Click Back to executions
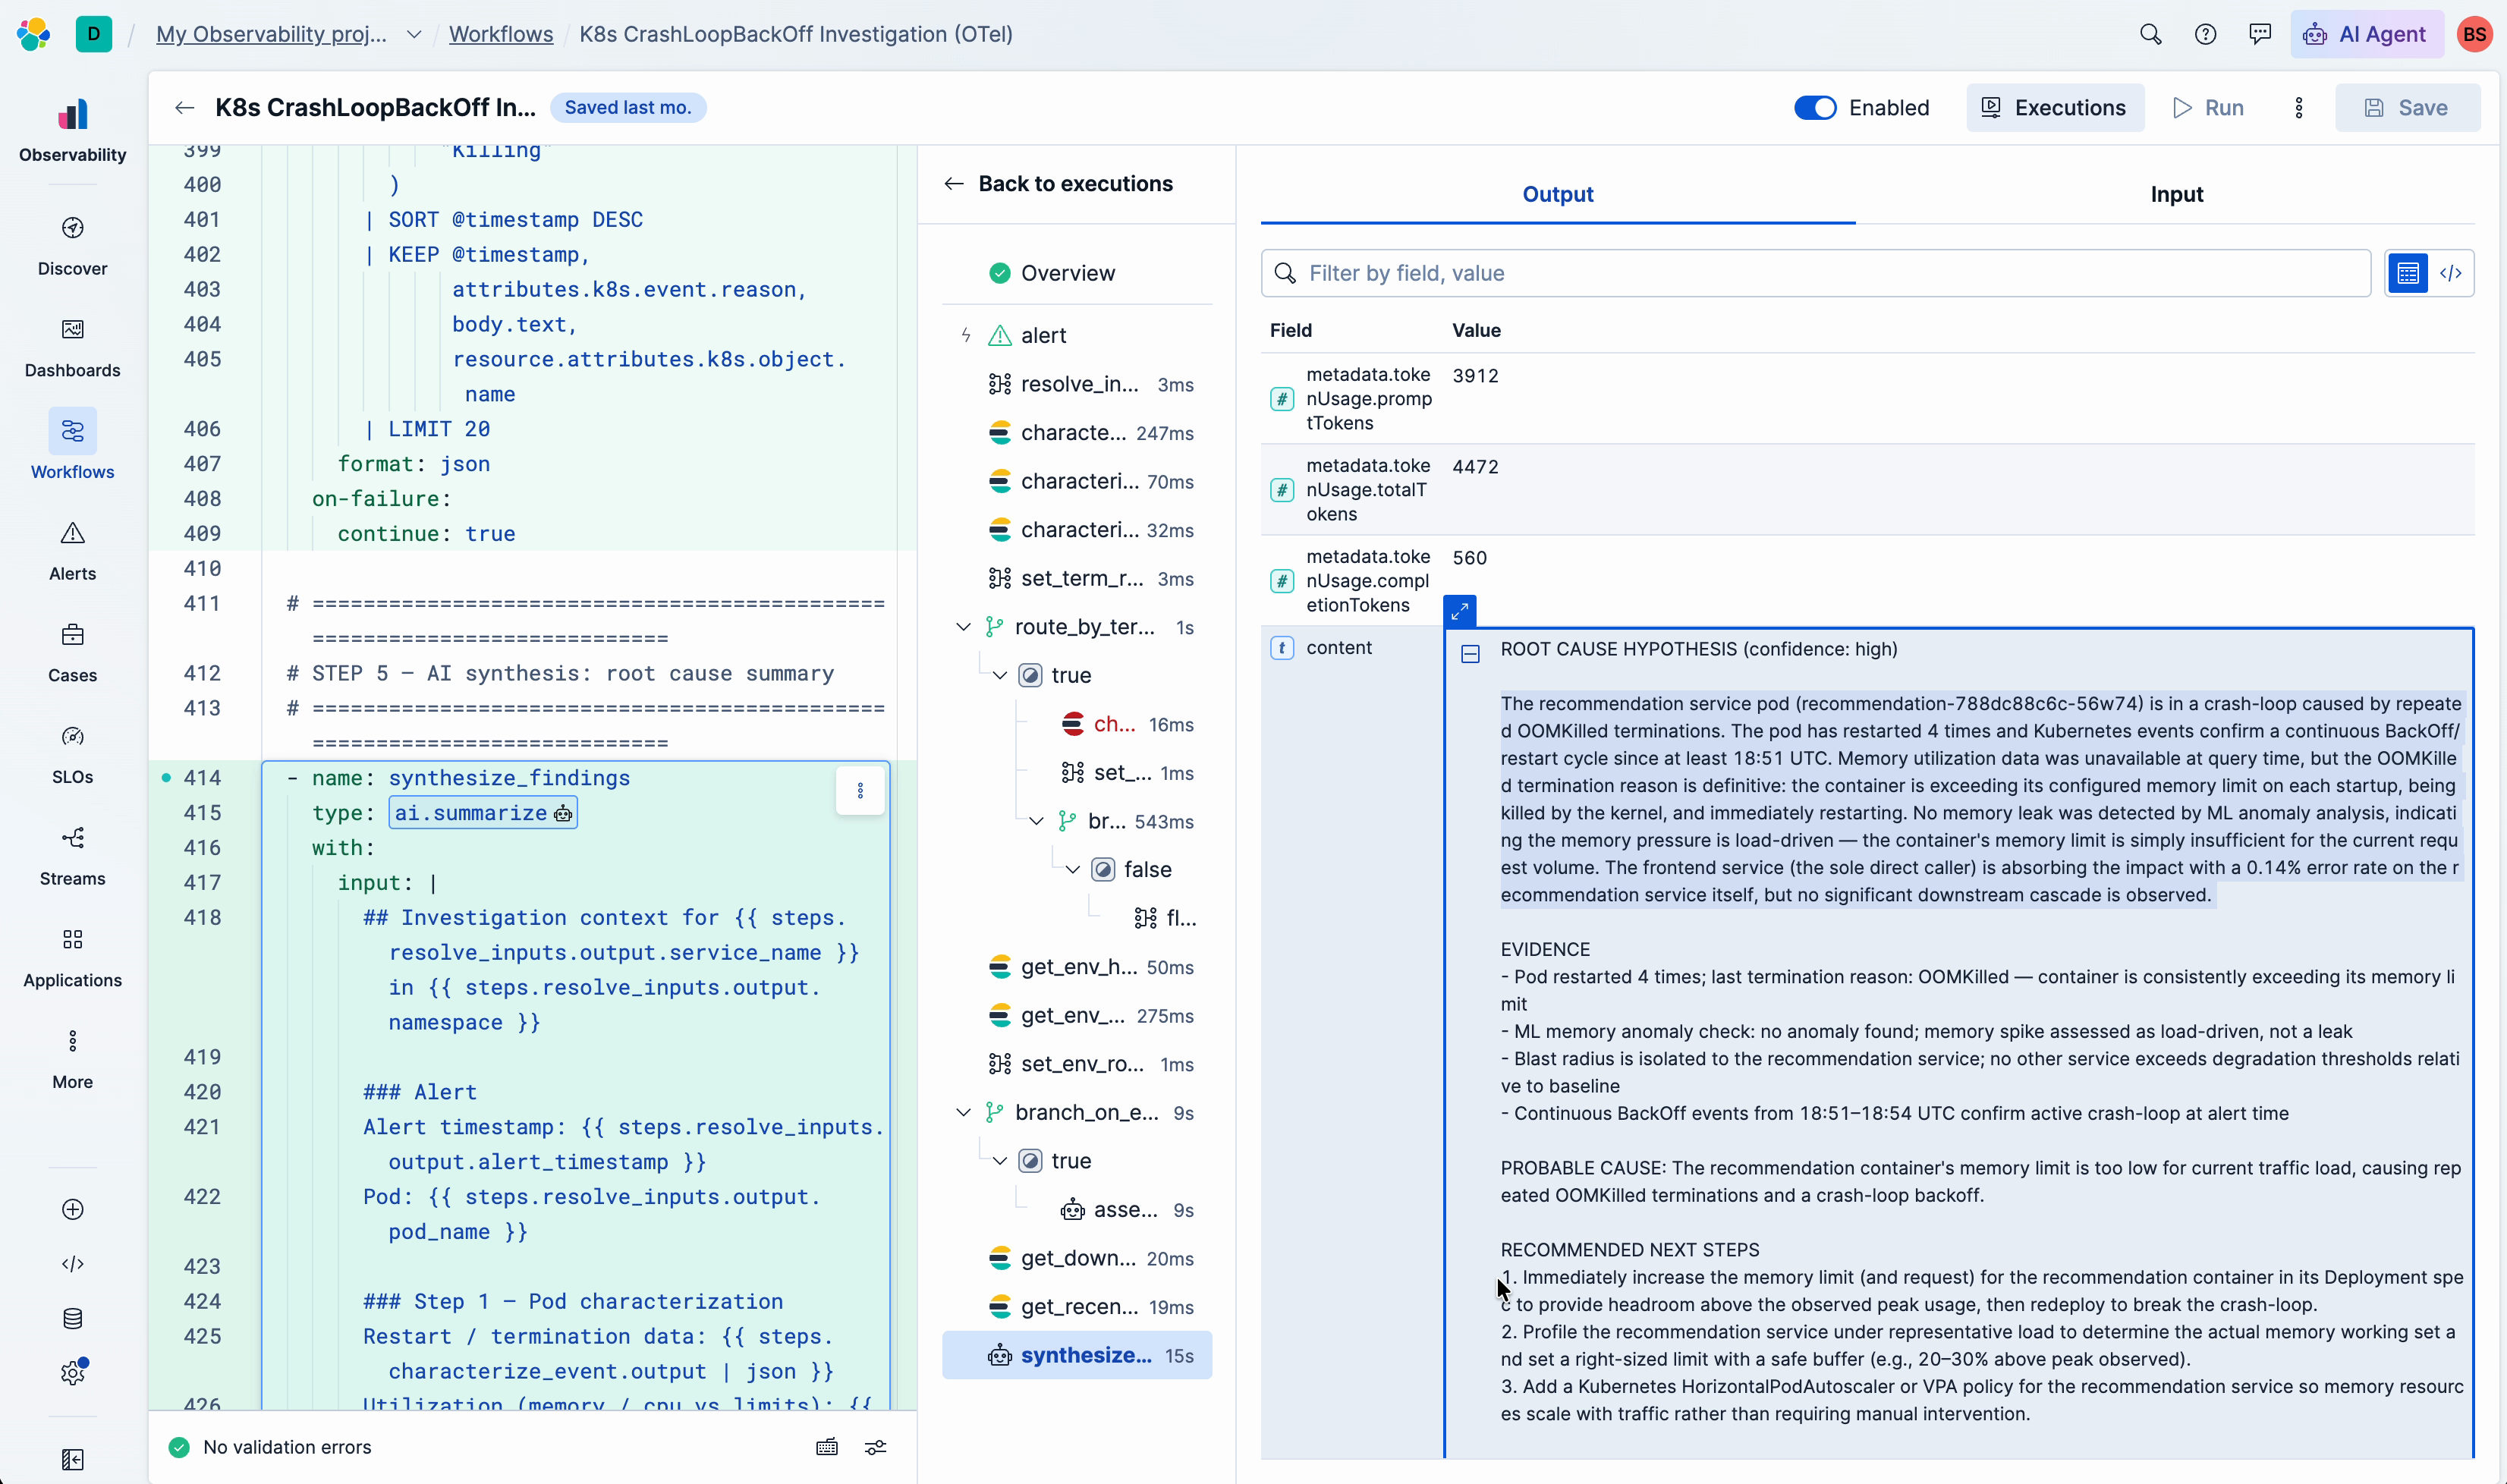The height and width of the screenshot is (1484, 2507). (x=1058, y=183)
